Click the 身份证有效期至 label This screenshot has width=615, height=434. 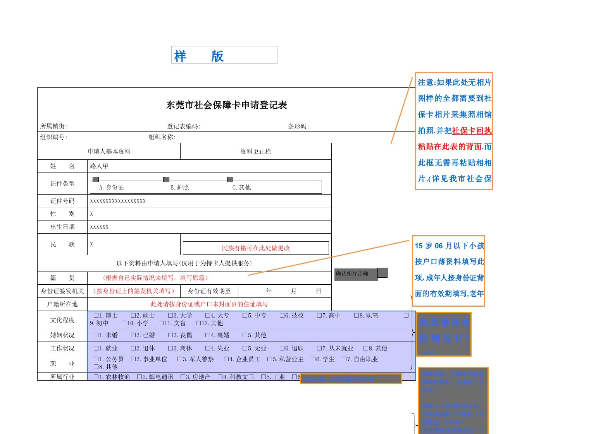209,291
